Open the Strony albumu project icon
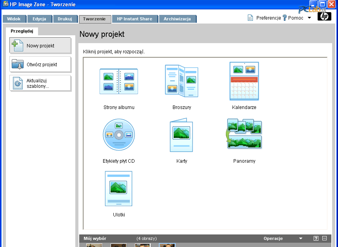The height and width of the screenshot is (247, 338). click(118, 81)
